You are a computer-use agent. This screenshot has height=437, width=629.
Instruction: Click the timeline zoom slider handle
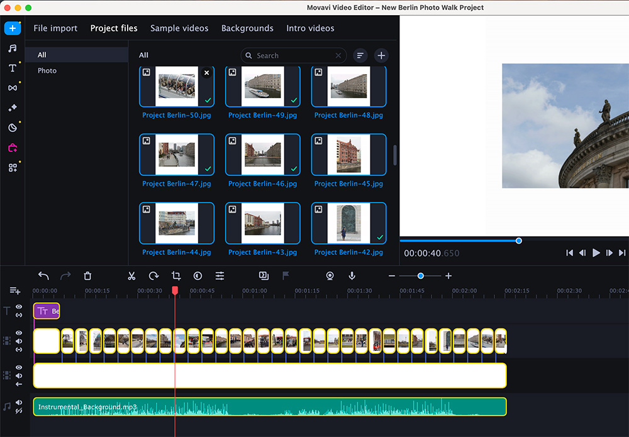coord(420,276)
